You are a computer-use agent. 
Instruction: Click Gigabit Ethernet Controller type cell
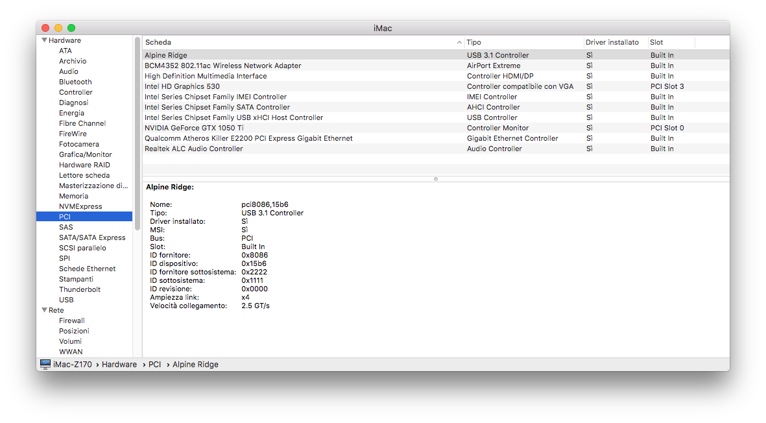(512, 138)
